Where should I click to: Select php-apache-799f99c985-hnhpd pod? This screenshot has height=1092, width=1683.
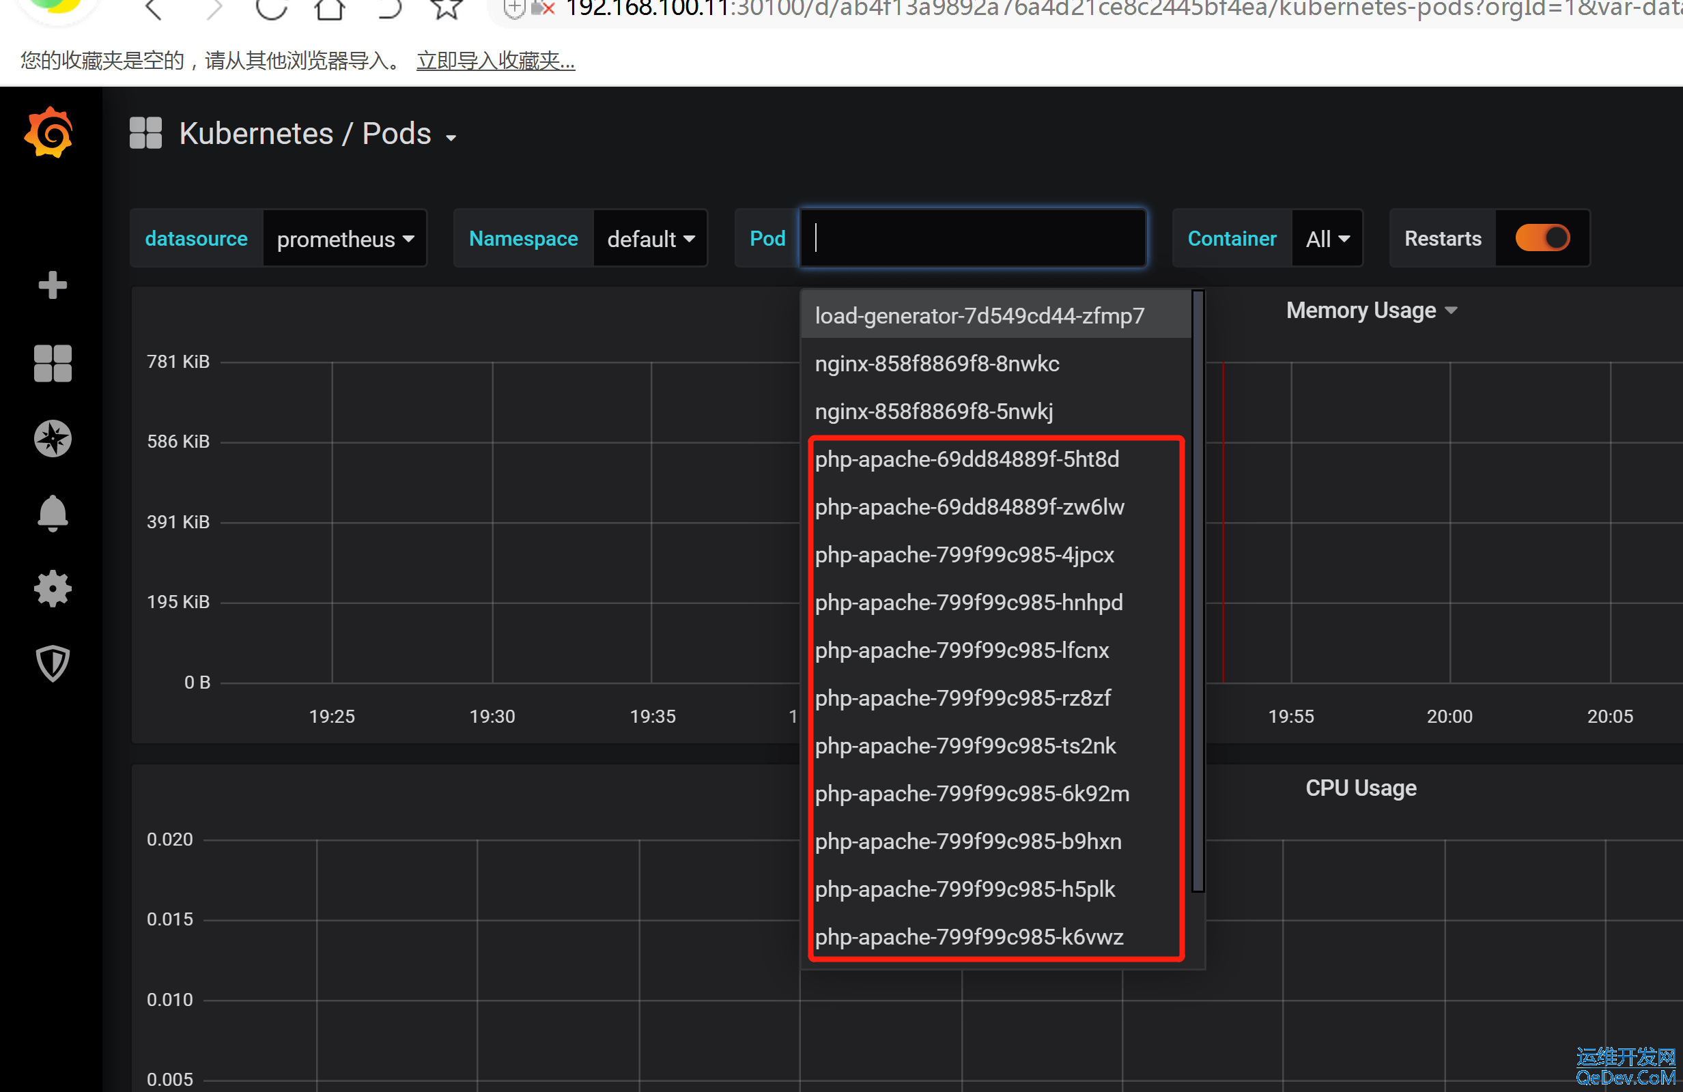click(995, 602)
